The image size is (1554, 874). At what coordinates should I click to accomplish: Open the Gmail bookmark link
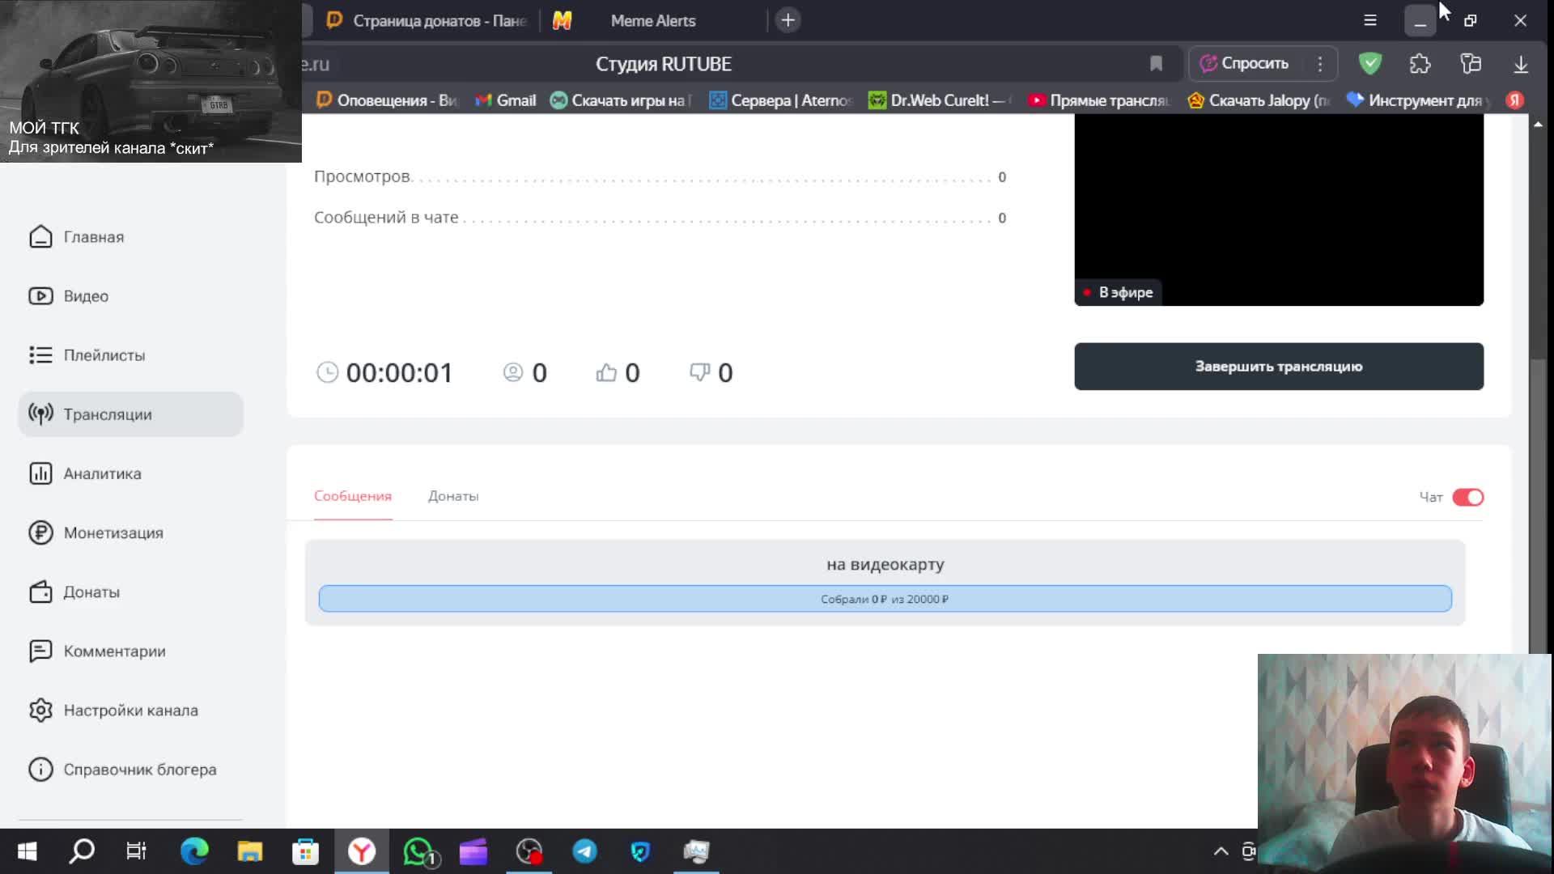pos(506,100)
